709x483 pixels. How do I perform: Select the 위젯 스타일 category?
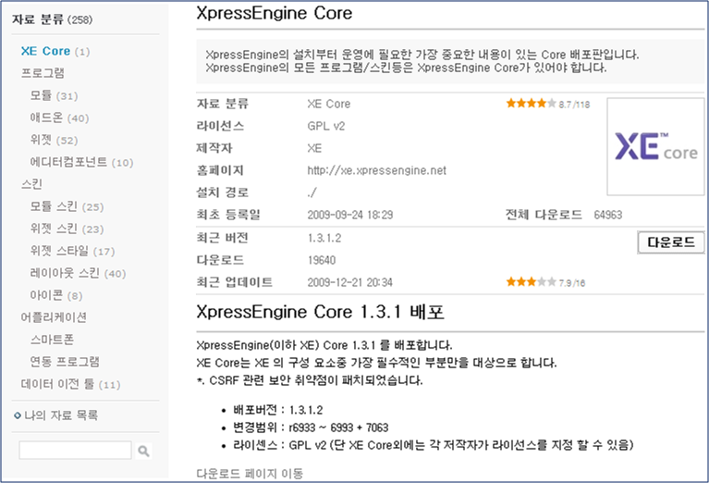coord(59,251)
